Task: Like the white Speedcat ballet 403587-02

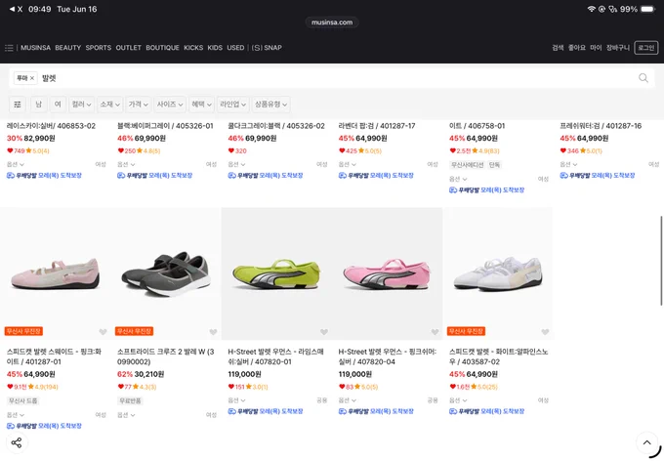Action: [x=545, y=332]
